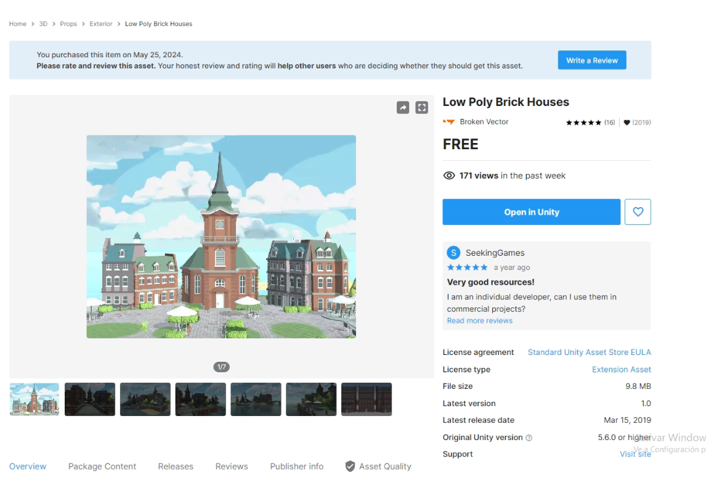Switch to the Package Content tab
The image size is (706, 477).
pyautogui.click(x=102, y=467)
